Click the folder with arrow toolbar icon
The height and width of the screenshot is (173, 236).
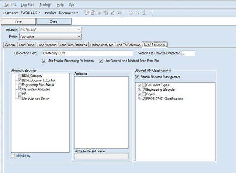point(119,13)
